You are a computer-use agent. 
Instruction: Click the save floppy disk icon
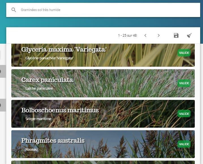click(176, 35)
